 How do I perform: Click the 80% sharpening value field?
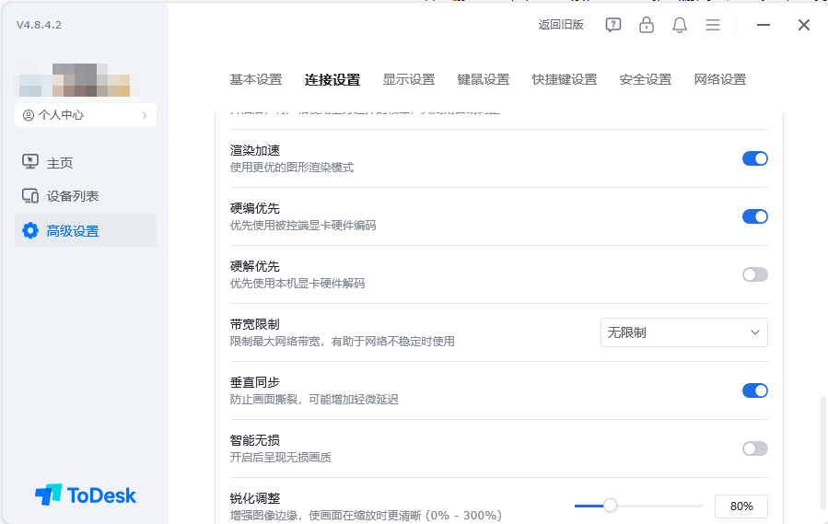tap(741, 507)
